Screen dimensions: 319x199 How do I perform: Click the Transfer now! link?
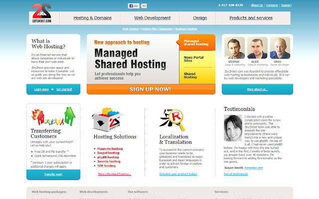[53, 174]
